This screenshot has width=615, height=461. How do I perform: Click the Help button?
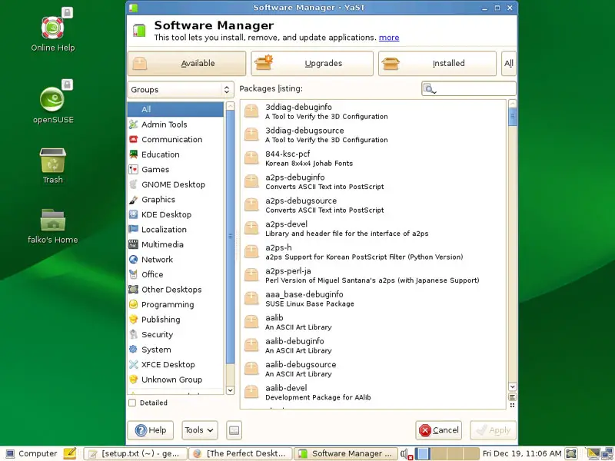coord(151,430)
